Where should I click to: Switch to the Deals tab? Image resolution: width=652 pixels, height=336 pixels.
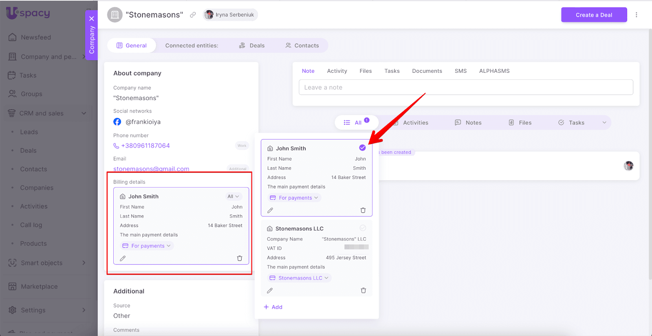(252, 46)
